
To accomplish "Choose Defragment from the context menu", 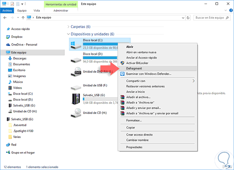I will (134, 68).
